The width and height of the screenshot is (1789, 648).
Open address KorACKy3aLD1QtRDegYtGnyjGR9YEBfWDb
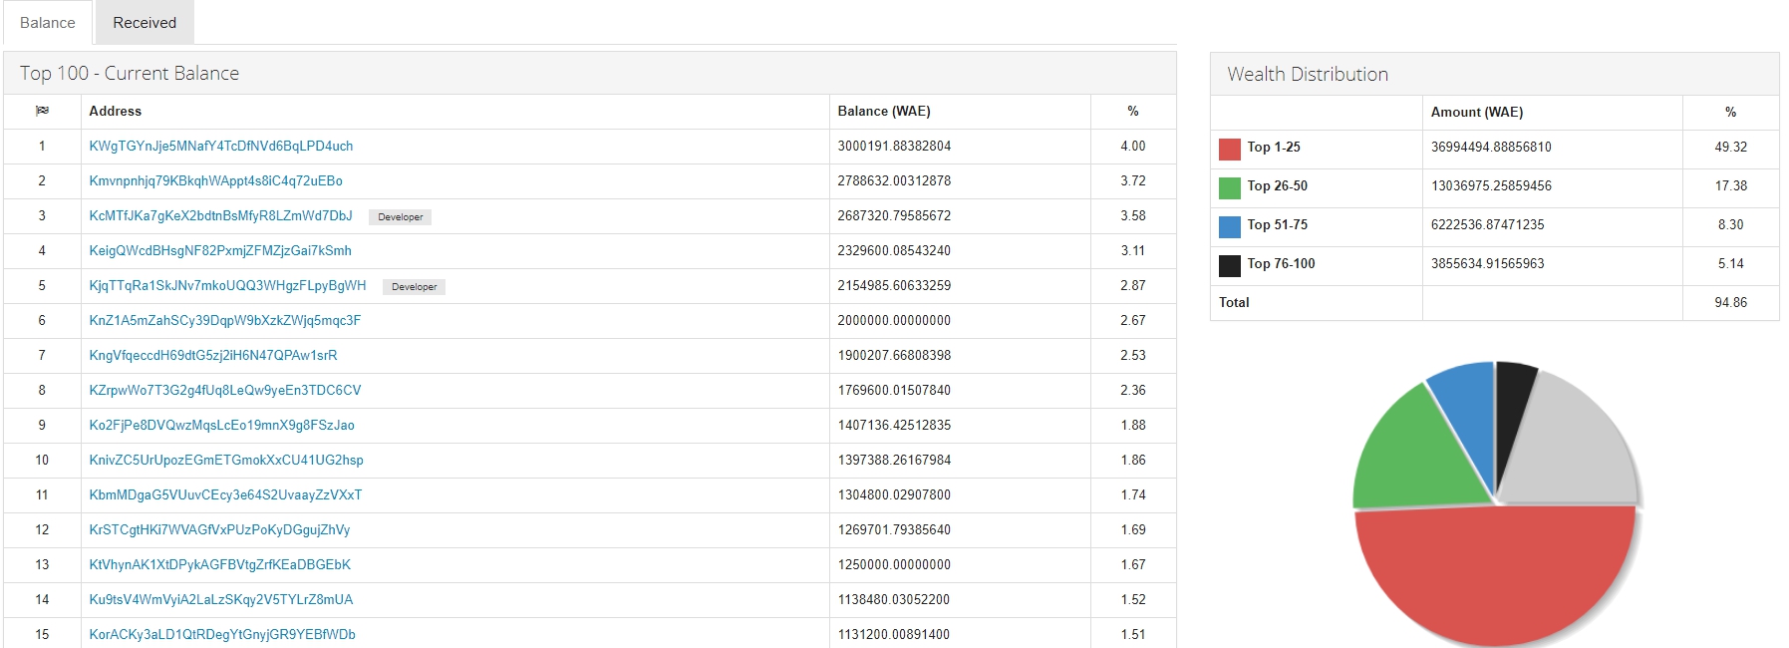tap(222, 634)
